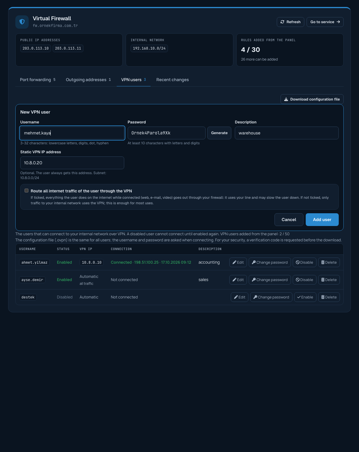Disable the ahmet.yilmaz user
This screenshot has width=359, height=452.
(x=305, y=263)
